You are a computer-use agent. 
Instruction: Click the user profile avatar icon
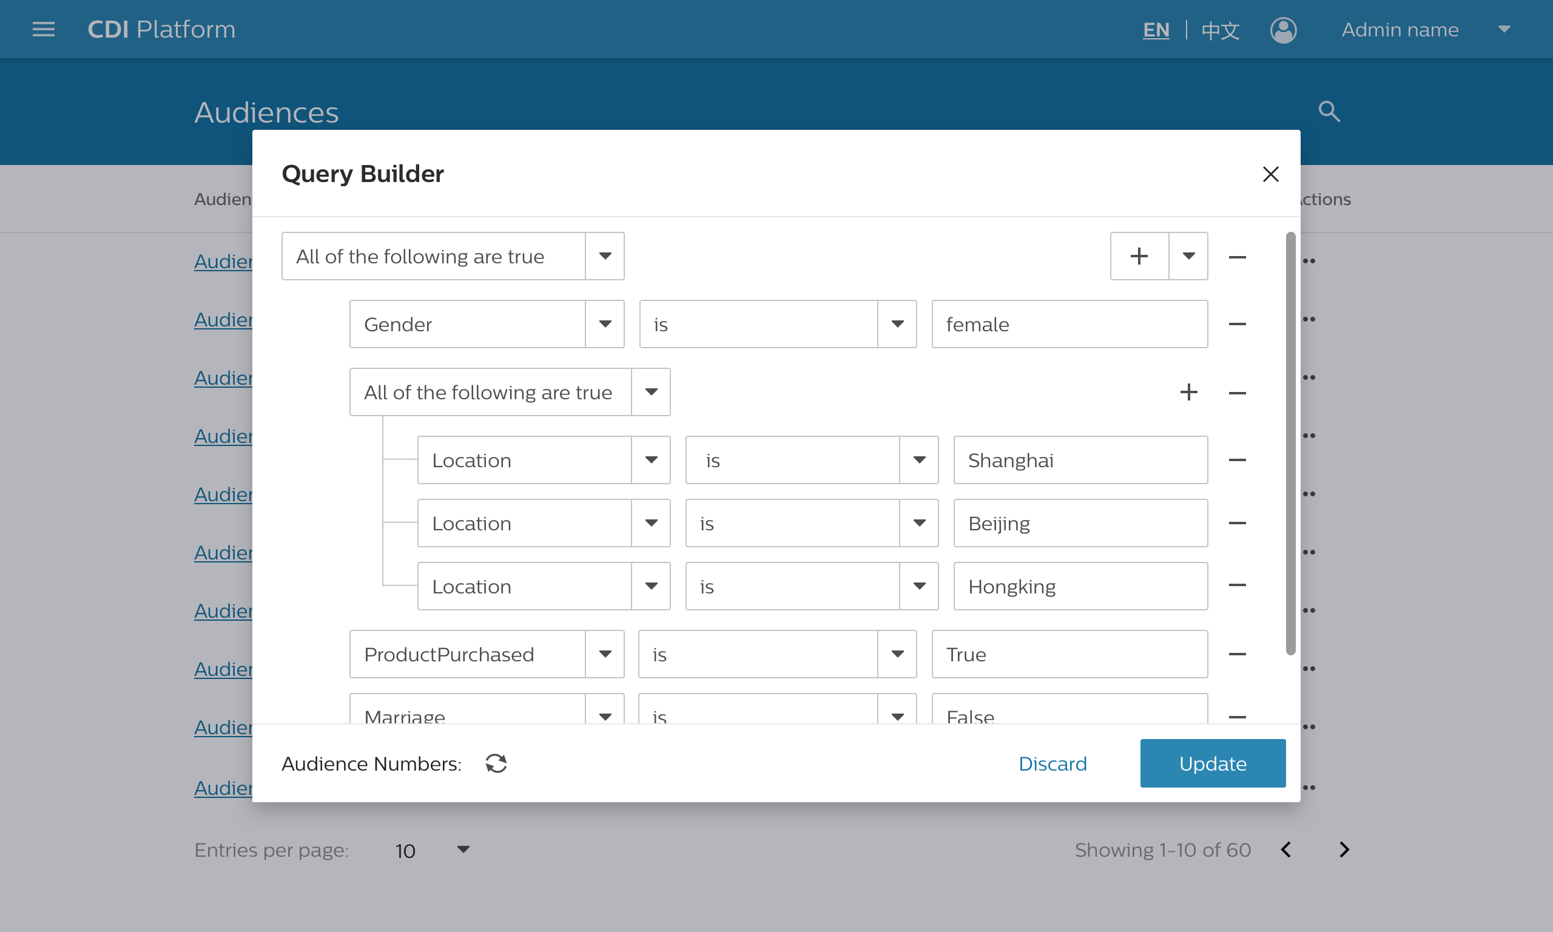[x=1283, y=30]
